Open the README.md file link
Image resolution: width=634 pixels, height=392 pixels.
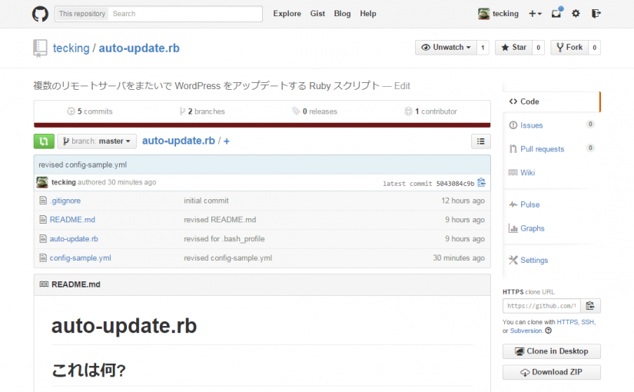[72, 220]
